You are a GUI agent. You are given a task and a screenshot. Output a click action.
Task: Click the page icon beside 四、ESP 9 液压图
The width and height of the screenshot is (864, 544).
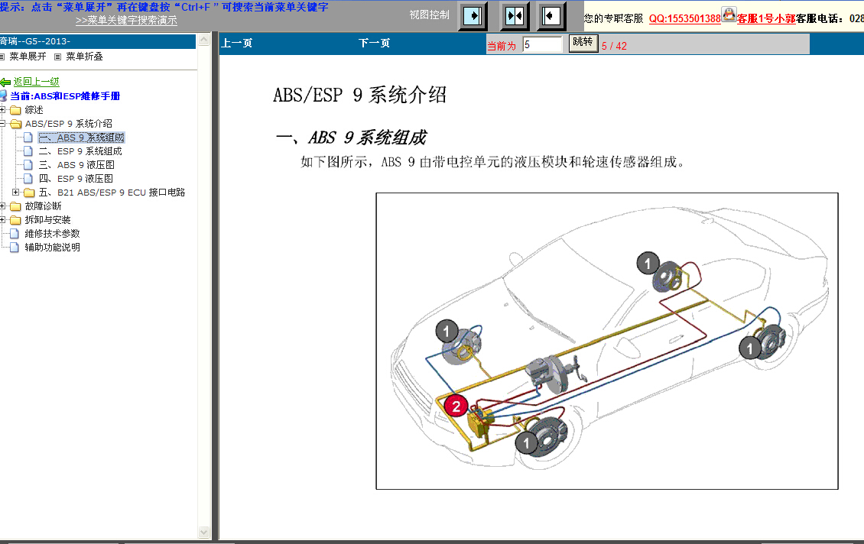pyautogui.click(x=28, y=178)
